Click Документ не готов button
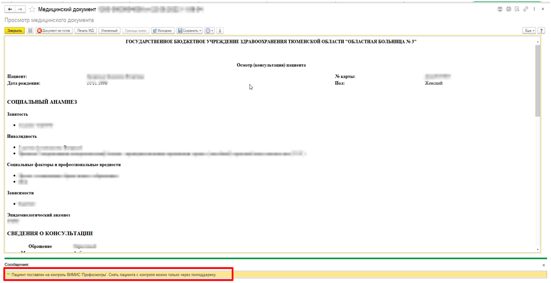Viewport: 551px width, 283px height. pos(54,30)
